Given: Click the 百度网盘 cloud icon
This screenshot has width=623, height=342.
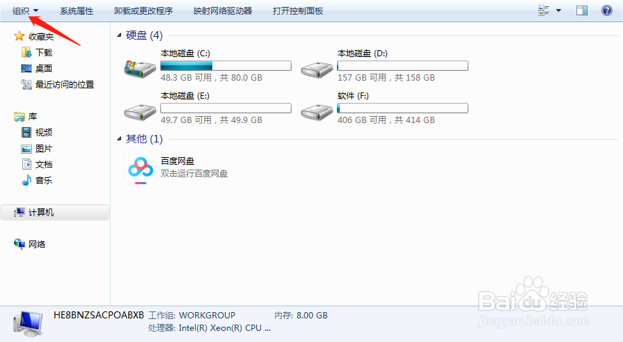Looking at the screenshot, I should coord(140,168).
